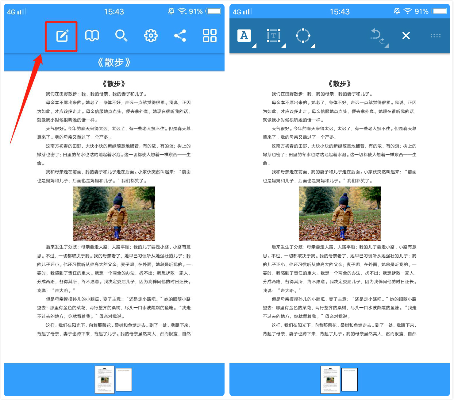Open document search with the magnifier icon
Screen dimensions: 454x400
click(121, 35)
